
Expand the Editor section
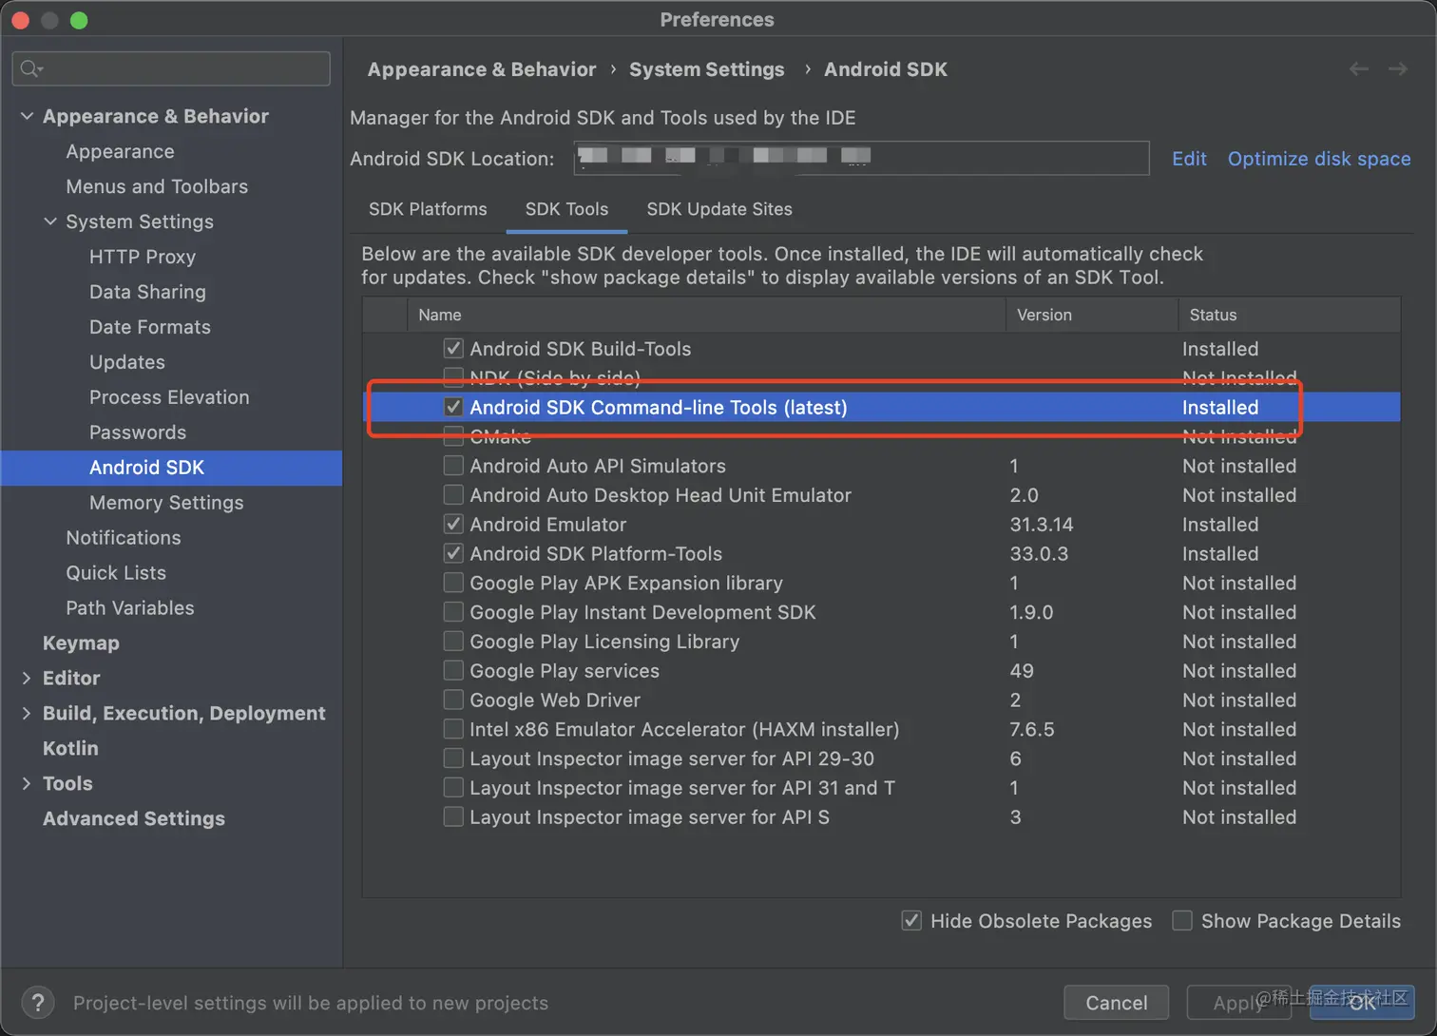(x=27, y=678)
